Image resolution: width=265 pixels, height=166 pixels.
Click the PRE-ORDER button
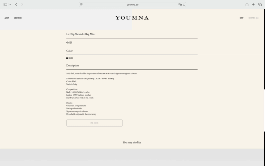pyautogui.click(x=94, y=123)
